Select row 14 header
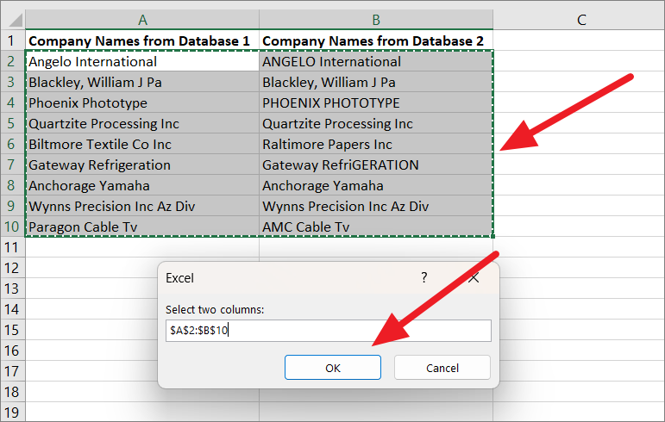 click(11, 309)
